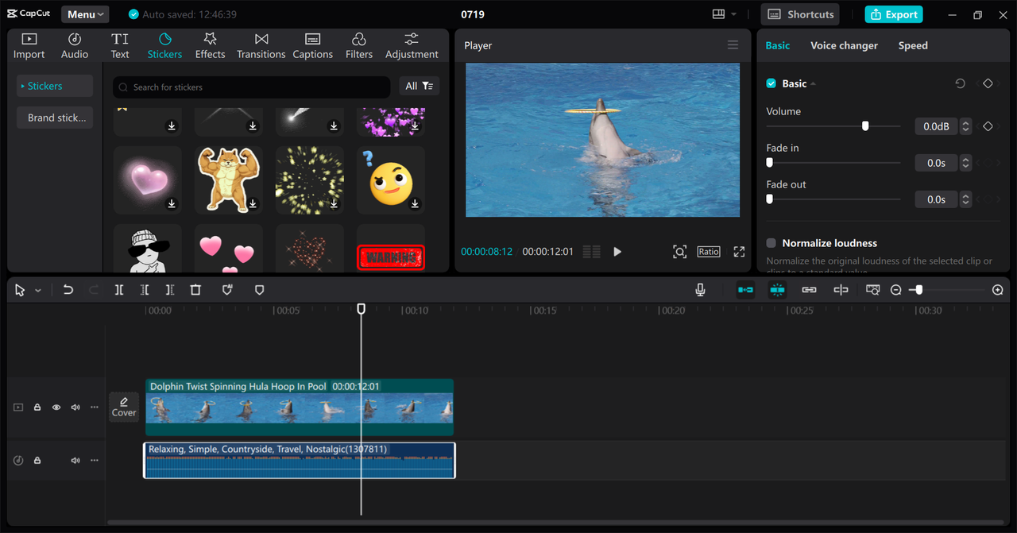The width and height of the screenshot is (1017, 533).
Task: Zoom in the timeline
Action: tap(998, 290)
